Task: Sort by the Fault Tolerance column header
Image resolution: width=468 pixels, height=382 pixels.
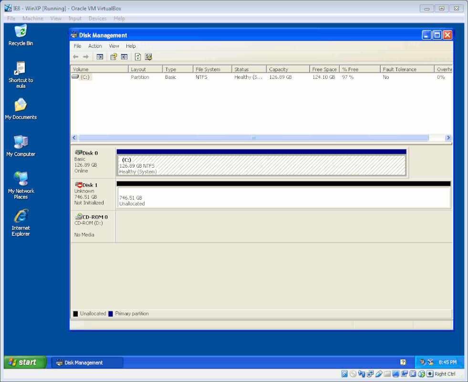Action: (x=407, y=69)
